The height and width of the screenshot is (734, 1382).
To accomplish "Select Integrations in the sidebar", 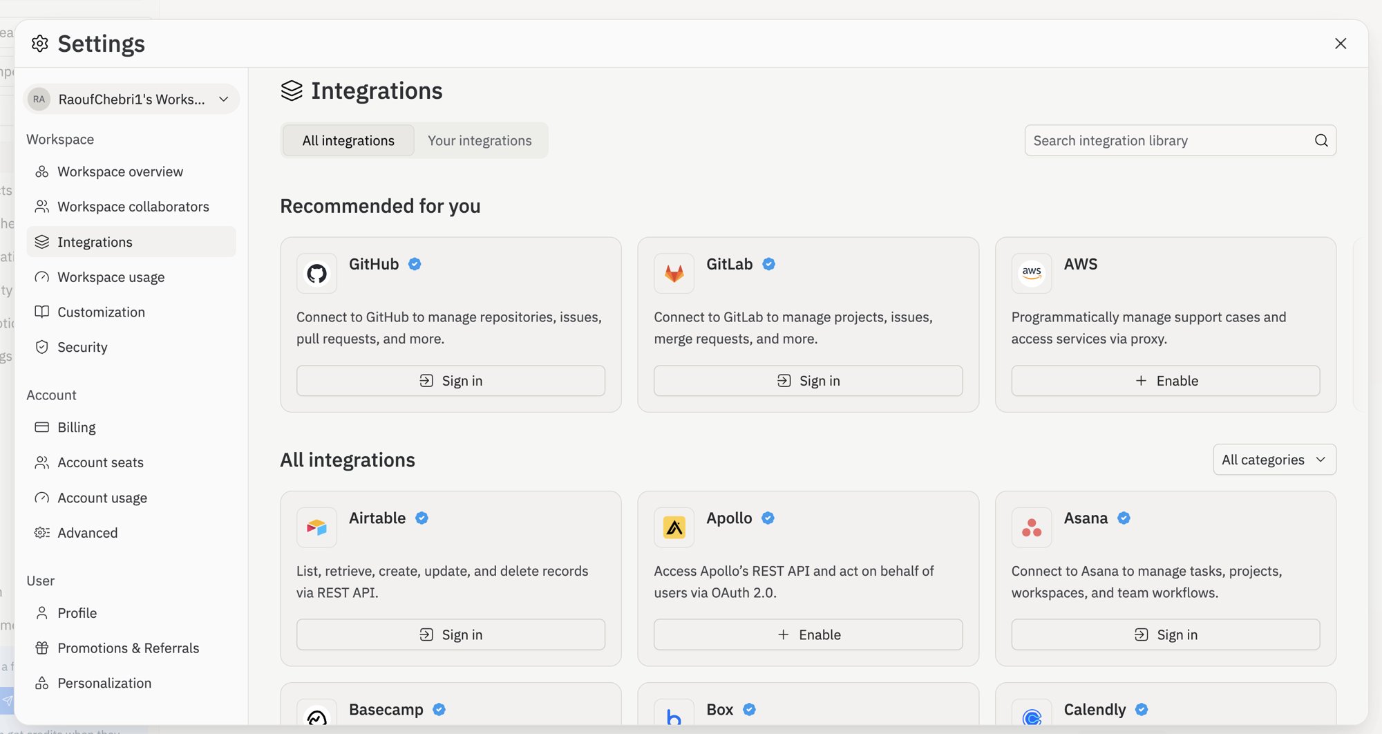I will coord(131,242).
